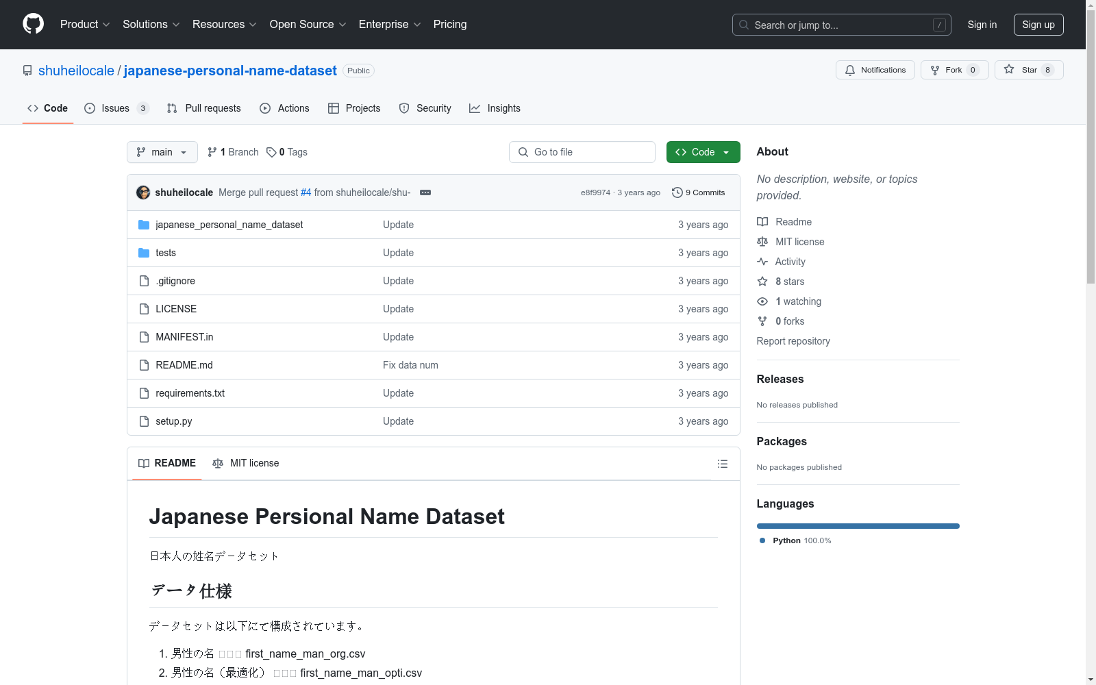View the 9 Commits history
The height and width of the screenshot is (685, 1096).
pyautogui.click(x=699, y=192)
